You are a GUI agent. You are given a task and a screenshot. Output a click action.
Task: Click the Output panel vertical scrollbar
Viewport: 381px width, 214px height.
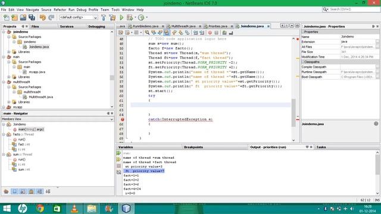point(377,164)
